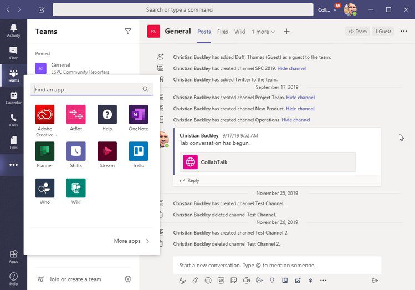Insert a GIF into the message
Image resolution: width=415 pixels, height=290 pixels.
(x=221, y=281)
